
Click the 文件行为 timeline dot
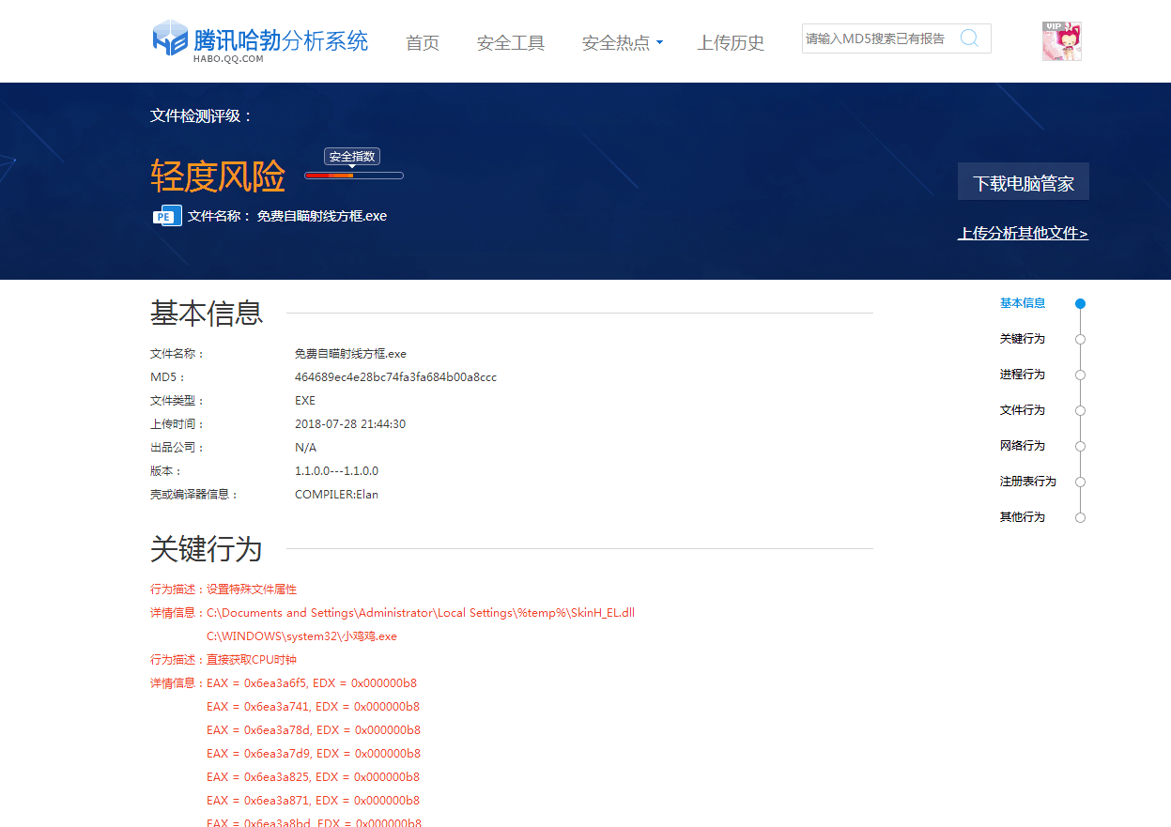[1080, 411]
